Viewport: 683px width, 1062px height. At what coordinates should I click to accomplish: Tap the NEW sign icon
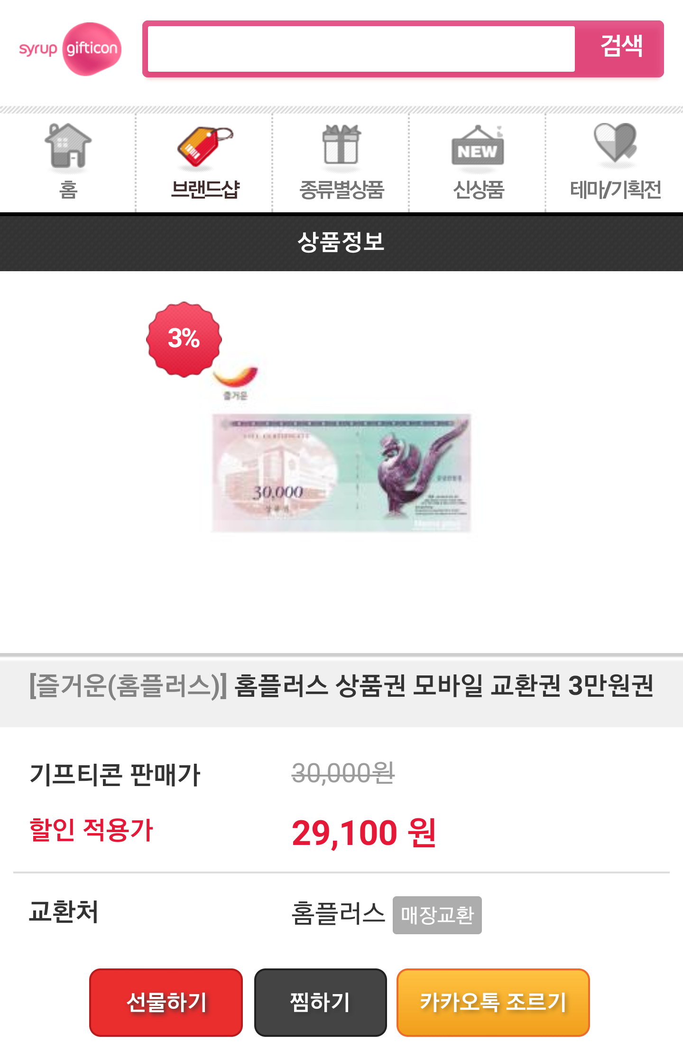coord(478,146)
